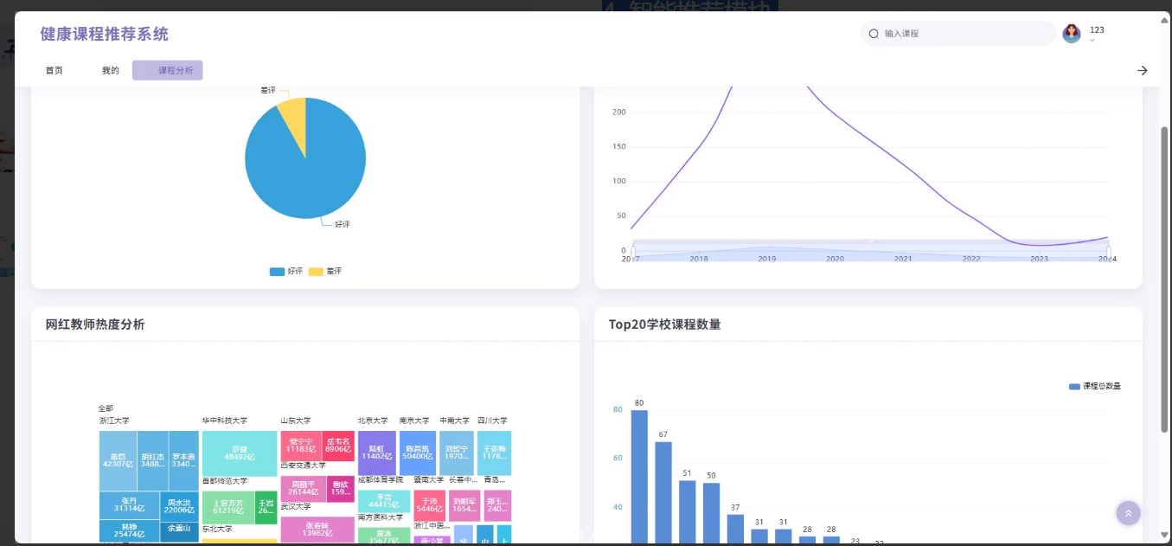Click the search magnifier icon

tap(874, 34)
